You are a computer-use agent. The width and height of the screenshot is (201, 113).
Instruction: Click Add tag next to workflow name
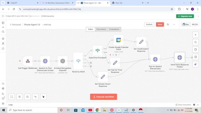(47, 25)
